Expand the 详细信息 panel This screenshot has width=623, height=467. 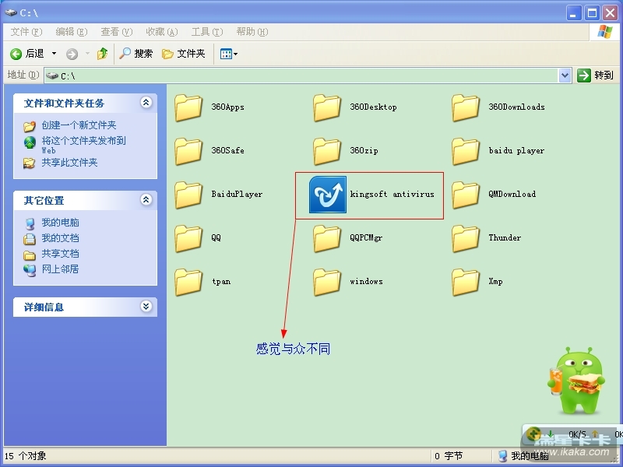point(146,306)
